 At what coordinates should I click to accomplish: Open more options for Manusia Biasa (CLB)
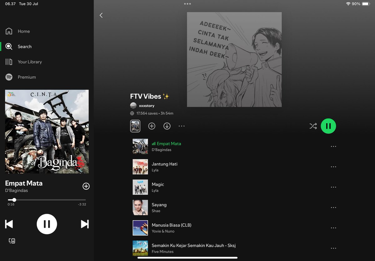333,228
